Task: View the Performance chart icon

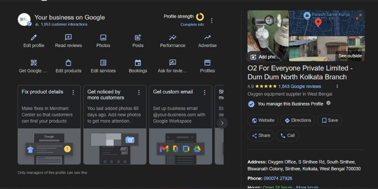Action: point(172,37)
